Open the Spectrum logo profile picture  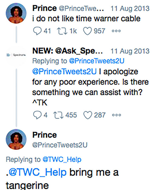tap(16, 55)
